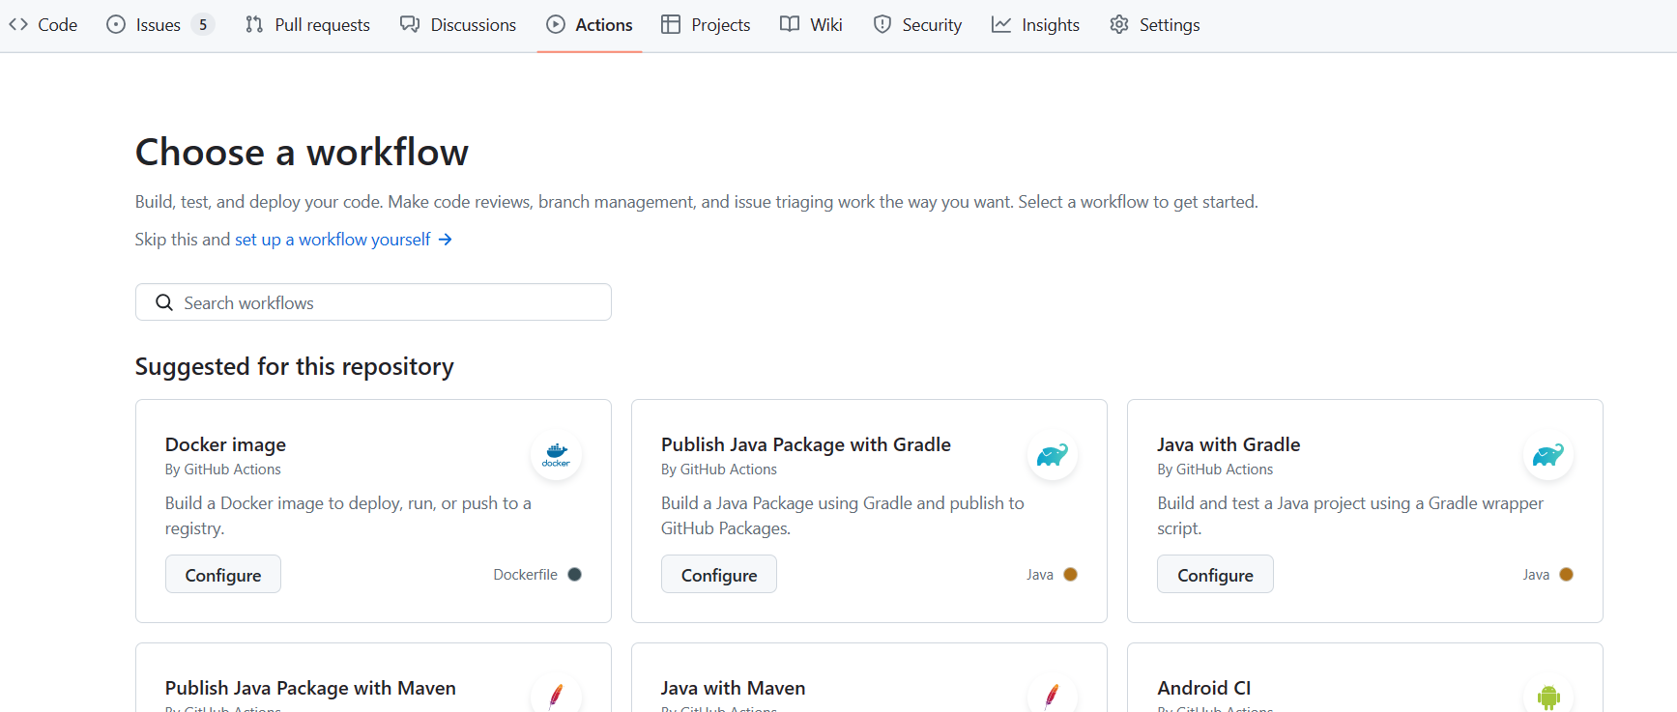
Task: Click By GitHub Actions under Docker image
Action: [223, 470]
